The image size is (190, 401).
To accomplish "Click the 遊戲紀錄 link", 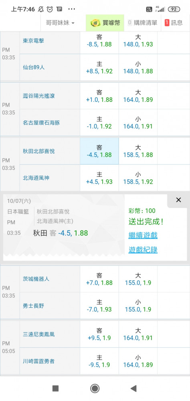I will pyautogui.click(x=143, y=249).
